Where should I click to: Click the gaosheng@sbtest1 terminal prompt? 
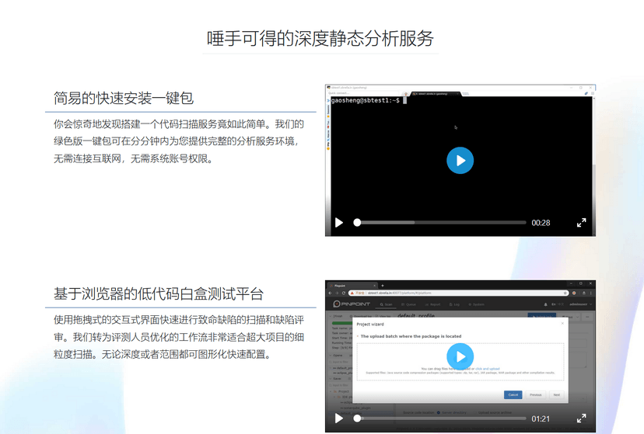click(366, 101)
